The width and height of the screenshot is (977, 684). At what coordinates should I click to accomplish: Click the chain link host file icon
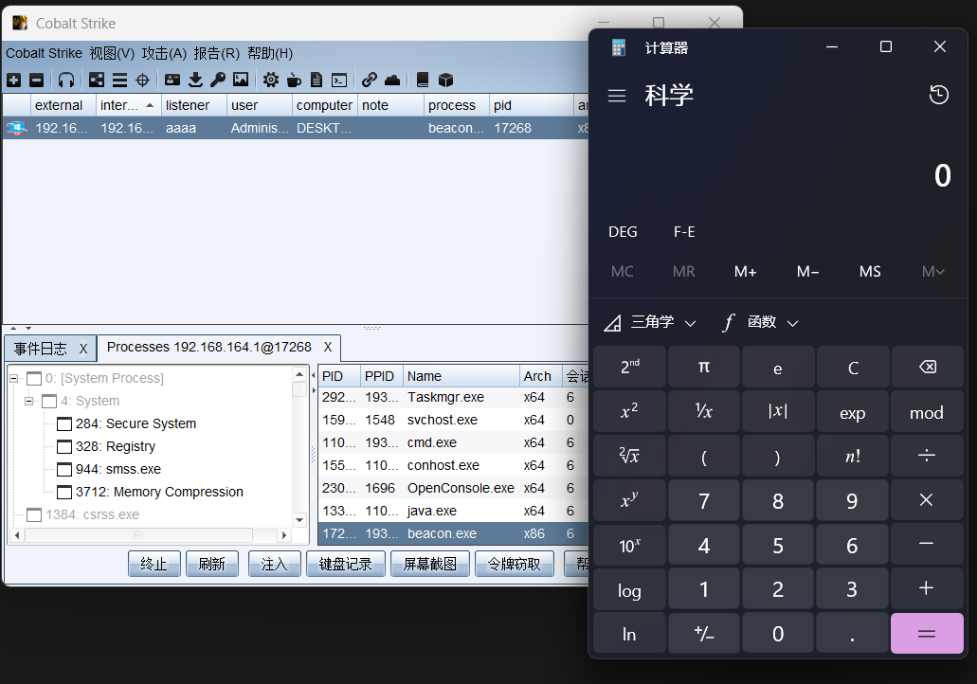pyautogui.click(x=370, y=80)
